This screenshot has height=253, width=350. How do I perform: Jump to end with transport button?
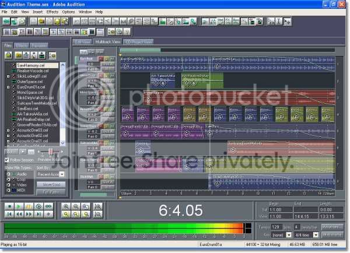tap(38, 214)
